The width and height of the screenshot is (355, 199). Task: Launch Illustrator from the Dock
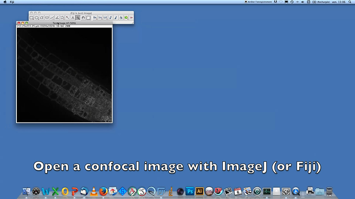pos(199,191)
